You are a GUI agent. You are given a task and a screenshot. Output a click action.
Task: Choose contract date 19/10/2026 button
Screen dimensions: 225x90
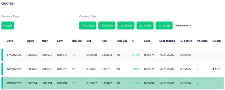pyautogui.click(x=126, y=26)
